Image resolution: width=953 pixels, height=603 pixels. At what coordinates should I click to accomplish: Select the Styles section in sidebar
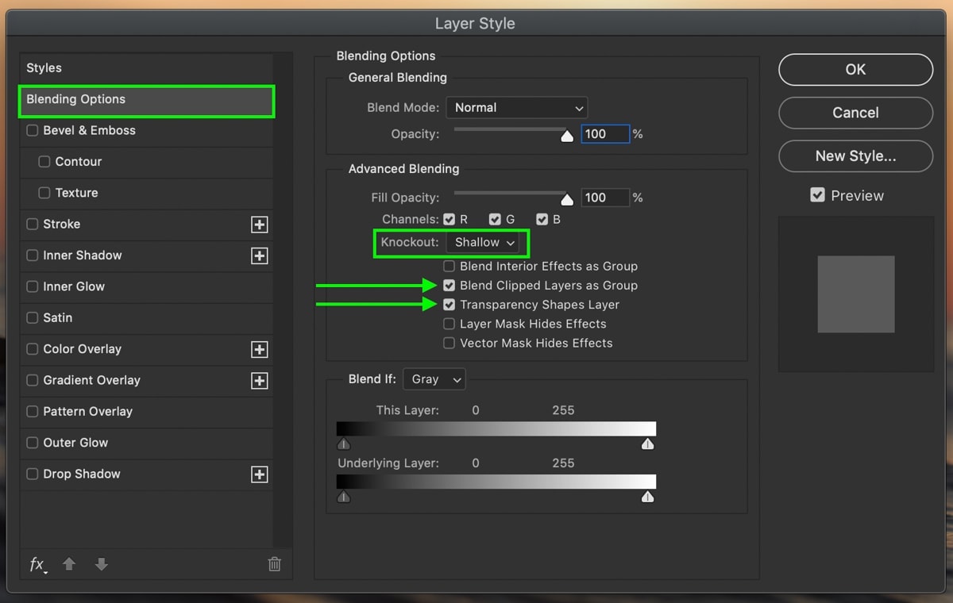click(x=147, y=68)
